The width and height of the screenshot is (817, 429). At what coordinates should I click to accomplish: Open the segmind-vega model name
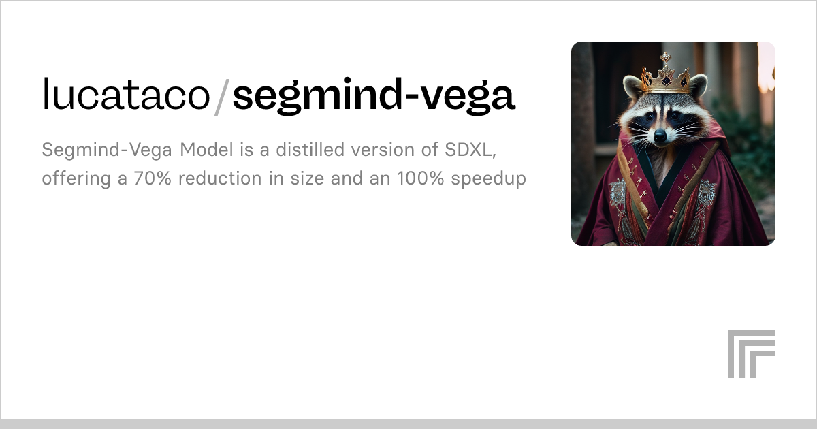[374, 97]
